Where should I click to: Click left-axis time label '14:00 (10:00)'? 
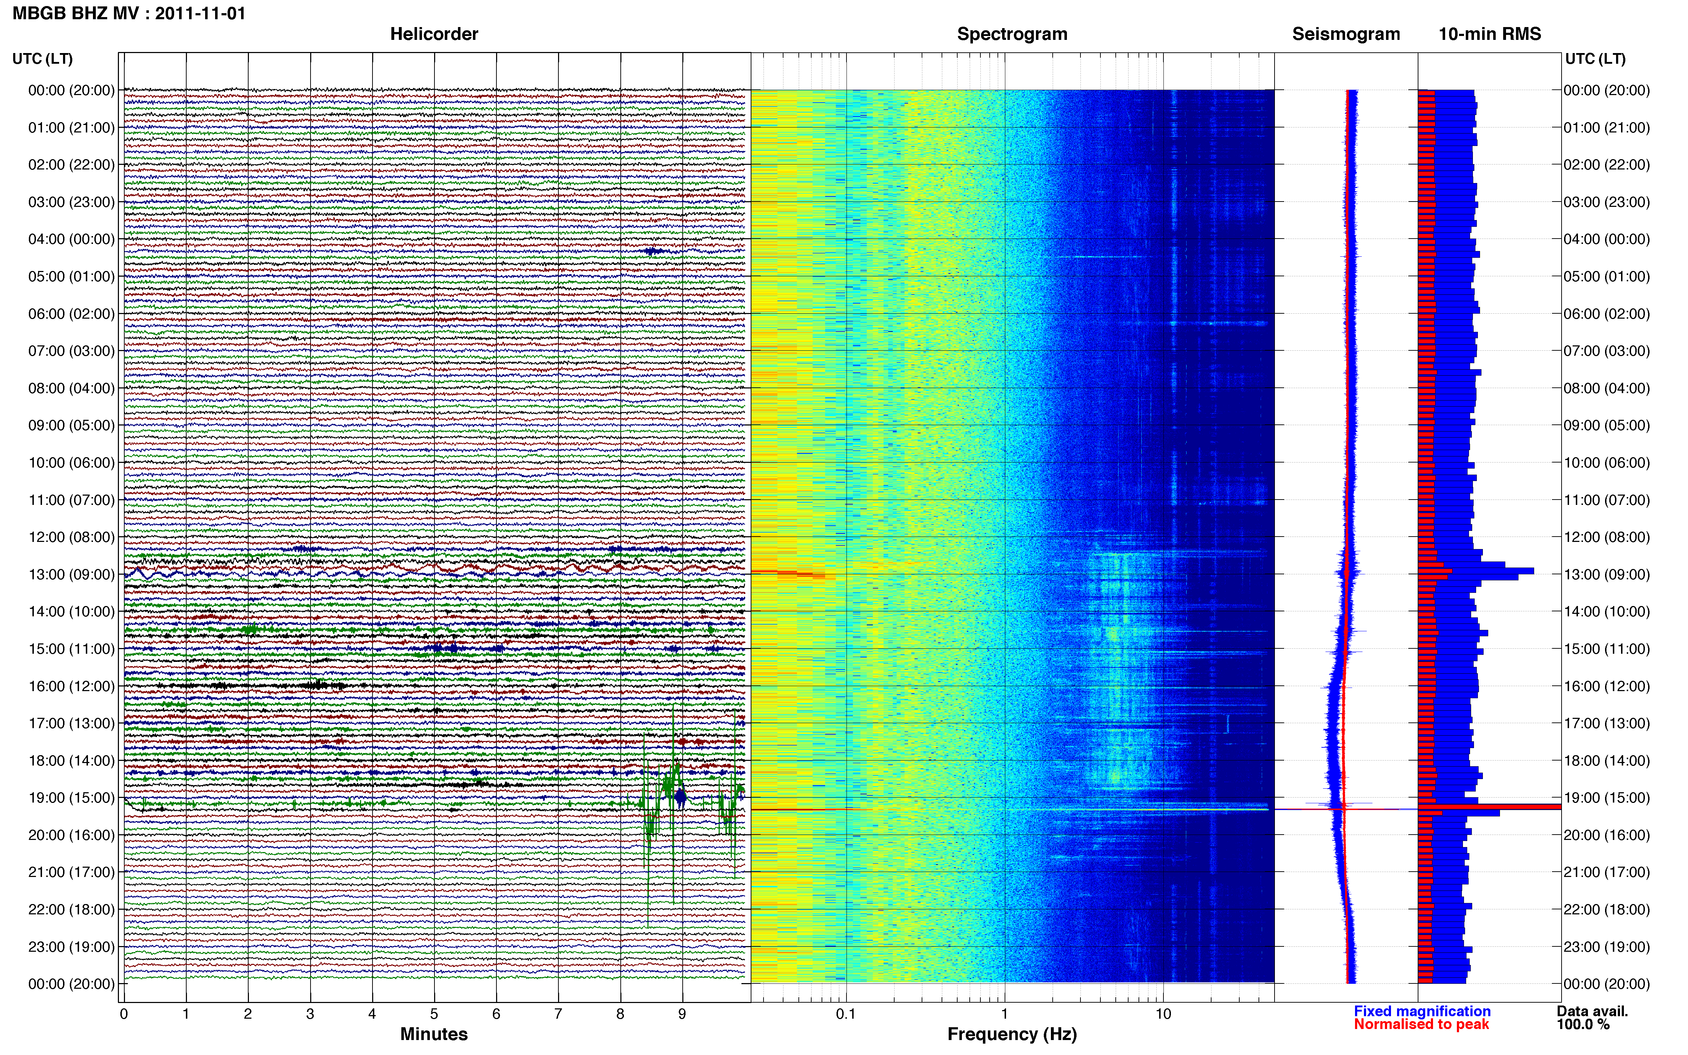[71, 612]
